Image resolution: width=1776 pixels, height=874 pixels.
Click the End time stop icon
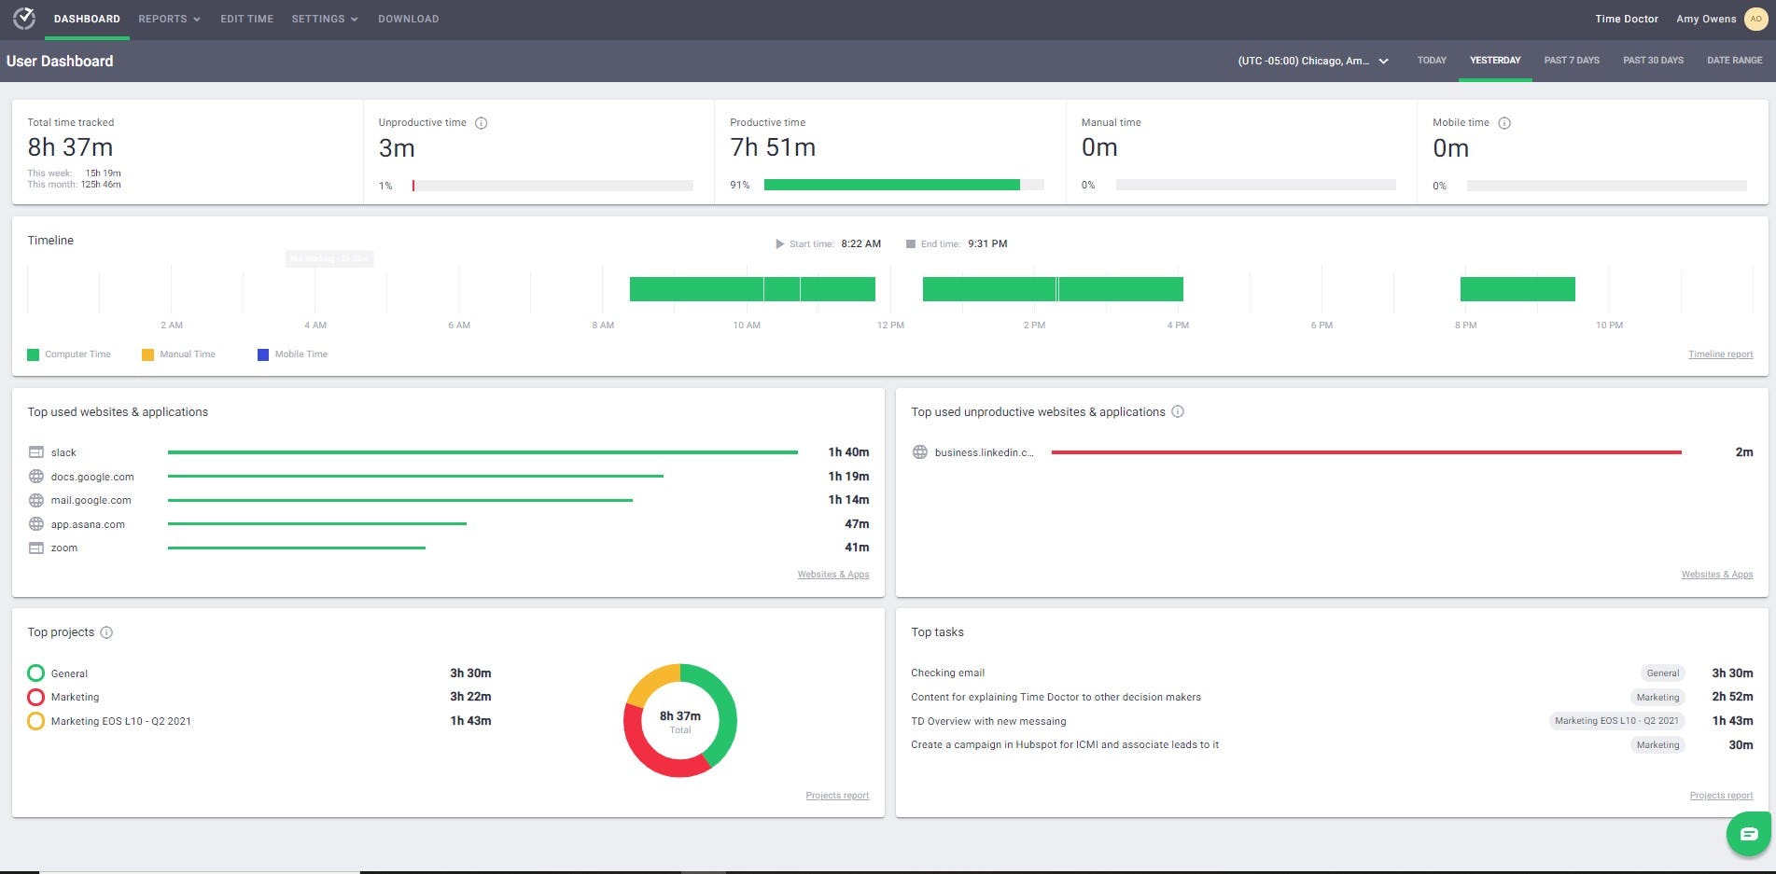(911, 244)
